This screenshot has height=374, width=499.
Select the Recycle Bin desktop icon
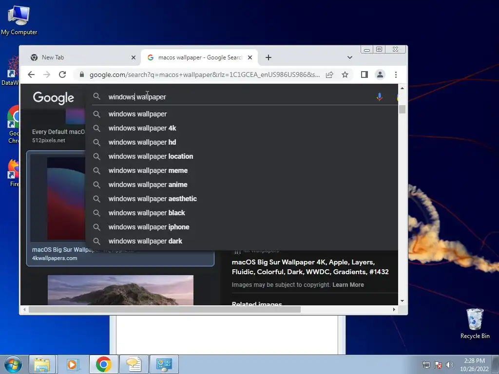(x=475, y=323)
